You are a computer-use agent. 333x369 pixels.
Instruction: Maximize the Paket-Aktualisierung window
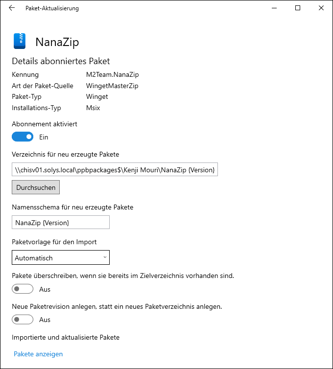click(298, 8)
